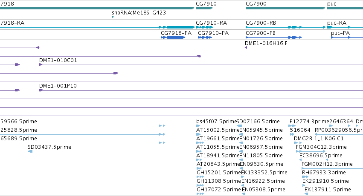Click the CG7900 gene span bar
This screenshot has height=196, width=363.
285,8
